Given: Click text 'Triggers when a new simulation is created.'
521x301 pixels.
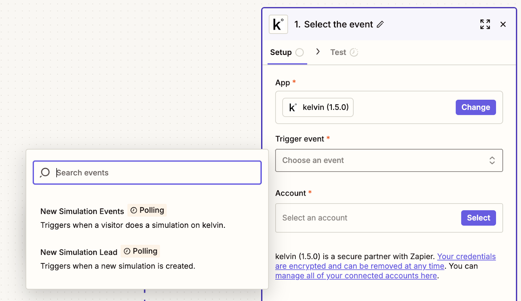Looking at the screenshot, I should coord(118,266).
